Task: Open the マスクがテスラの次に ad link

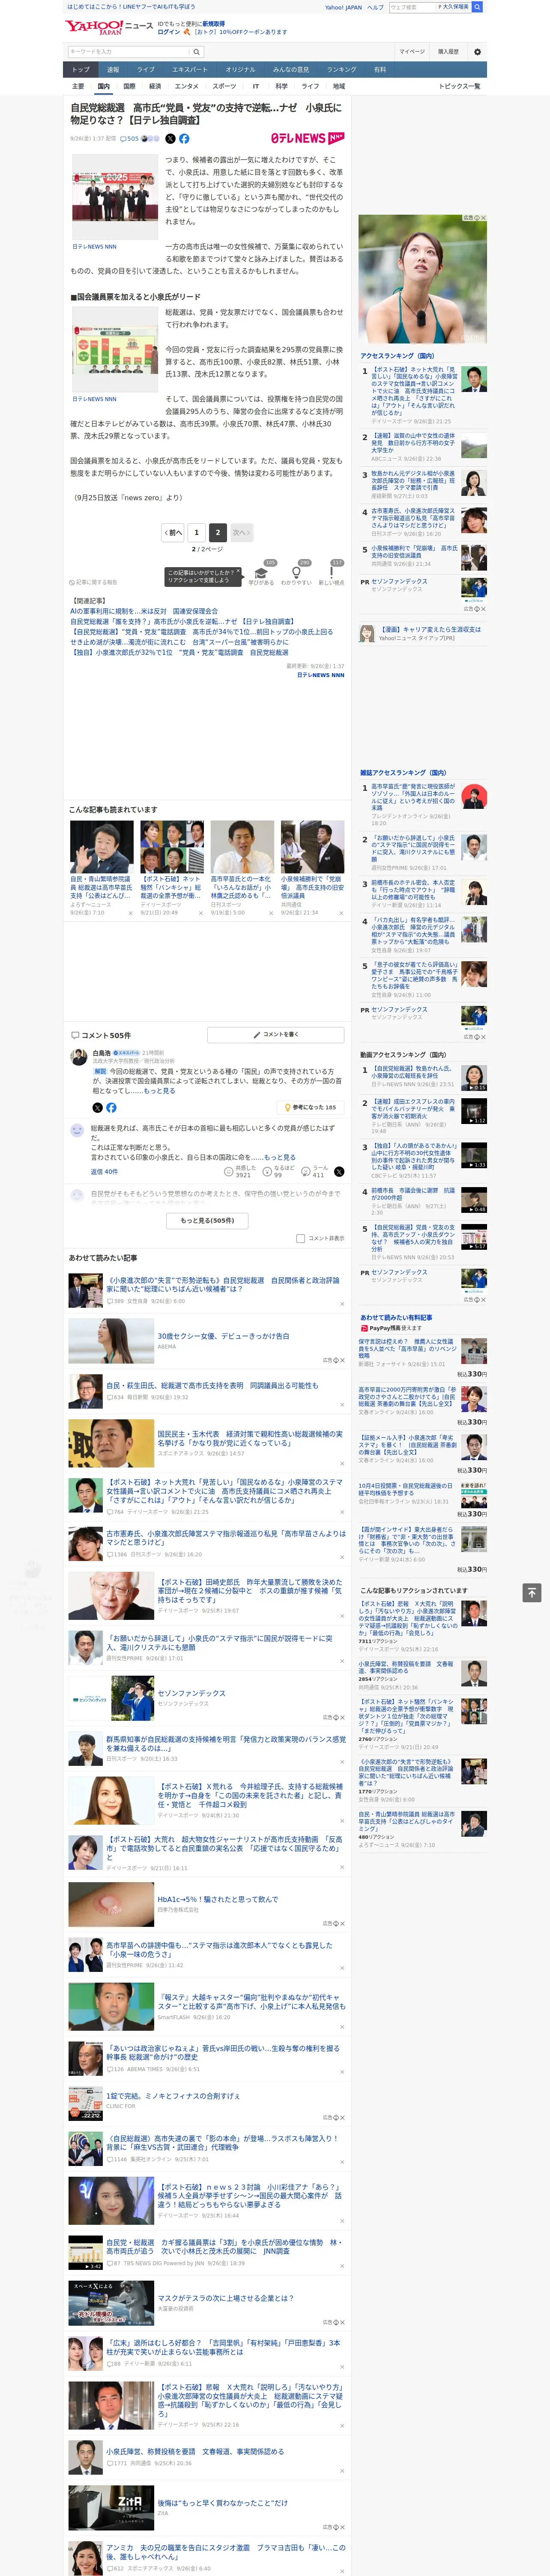Action: (x=226, y=2298)
